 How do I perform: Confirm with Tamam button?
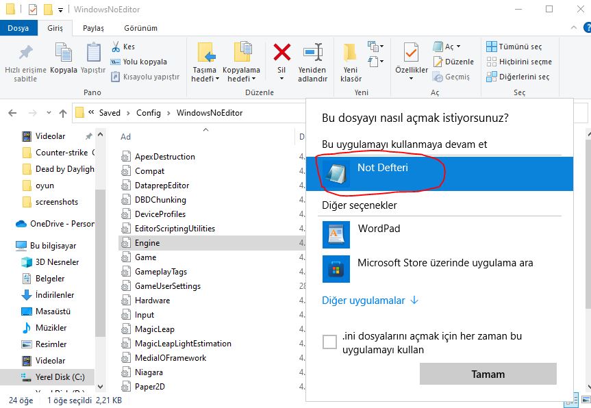click(x=488, y=374)
